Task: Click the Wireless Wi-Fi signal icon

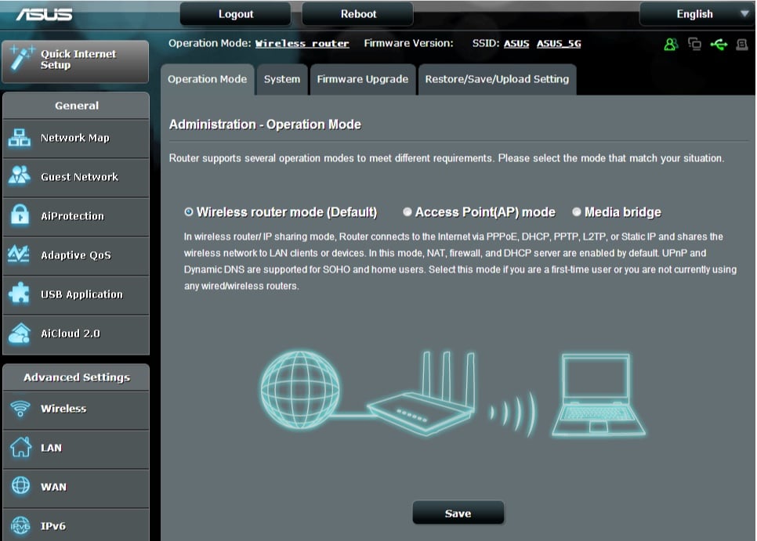Action: tap(20, 409)
